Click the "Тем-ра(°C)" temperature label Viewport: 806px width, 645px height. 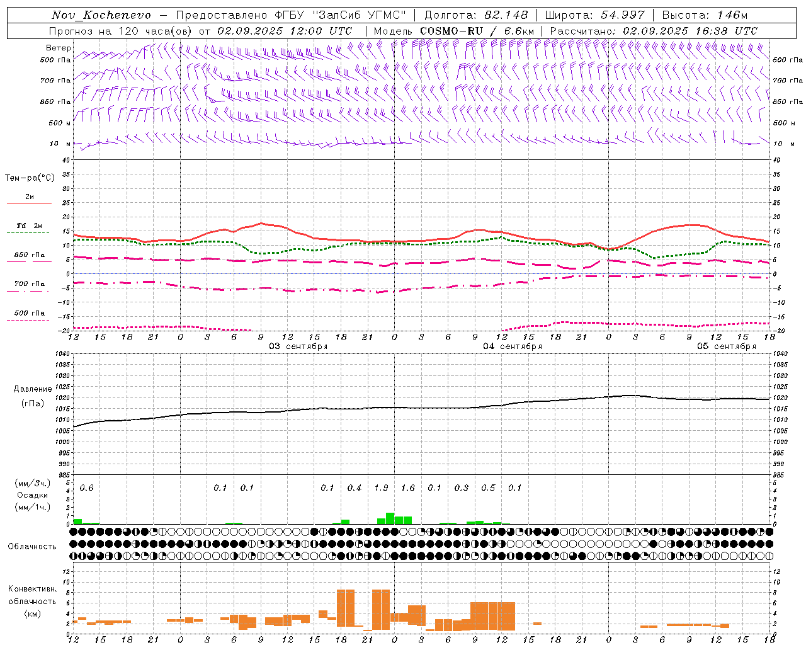[30, 178]
